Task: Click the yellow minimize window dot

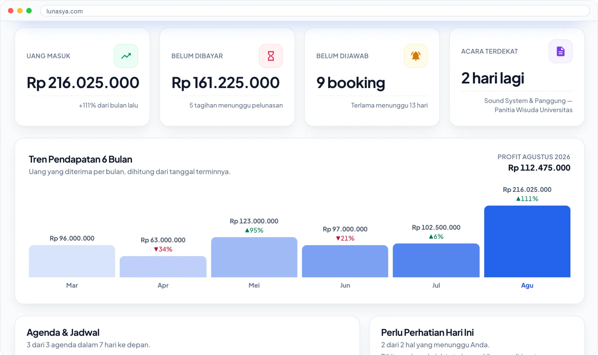Action: 20,11
